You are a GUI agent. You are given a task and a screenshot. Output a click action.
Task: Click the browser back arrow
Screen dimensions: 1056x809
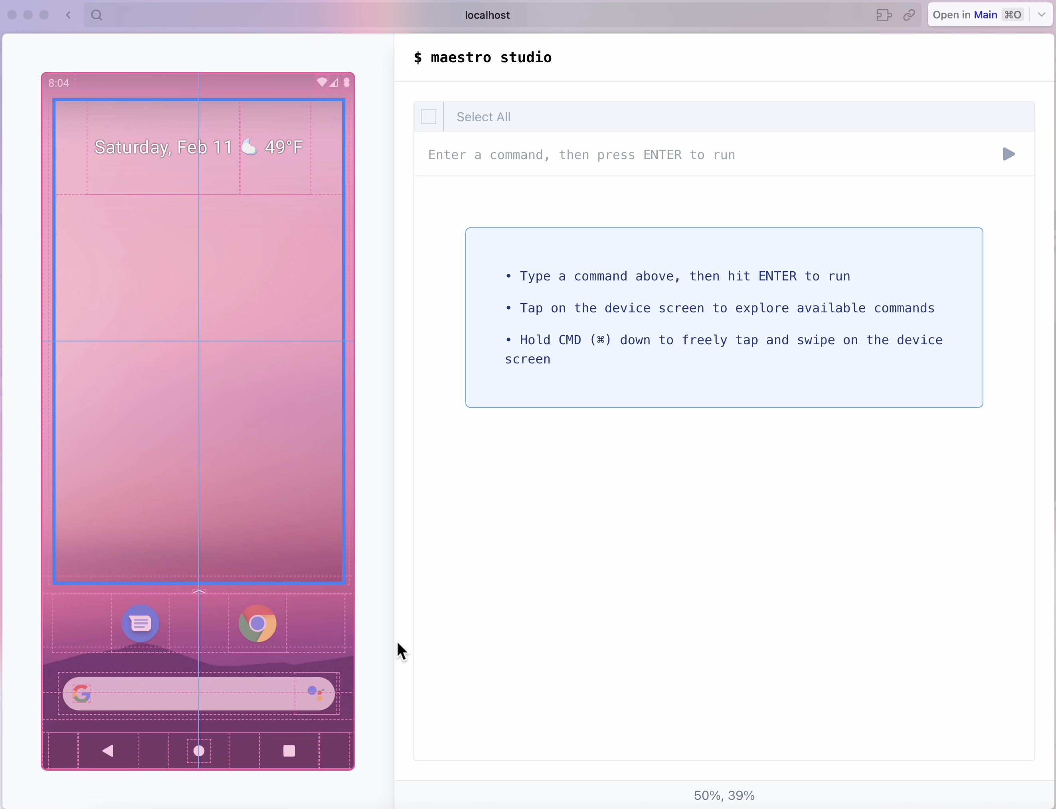(68, 15)
